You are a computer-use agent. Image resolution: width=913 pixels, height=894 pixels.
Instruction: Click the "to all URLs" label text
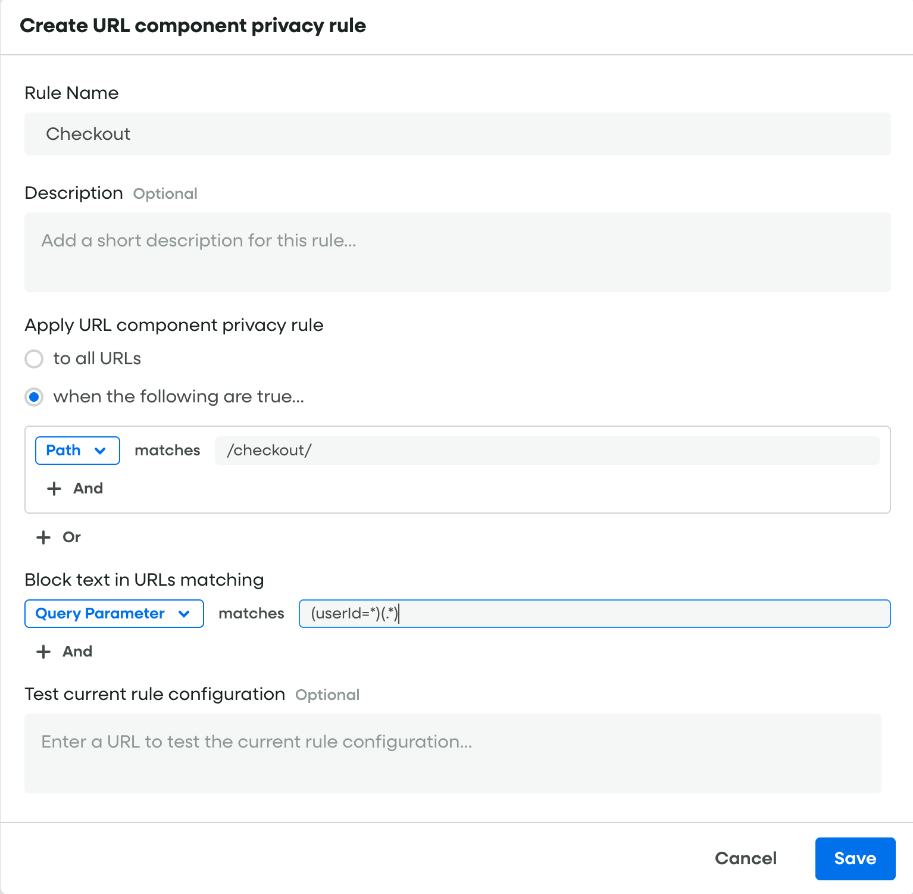tap(97, 359)
